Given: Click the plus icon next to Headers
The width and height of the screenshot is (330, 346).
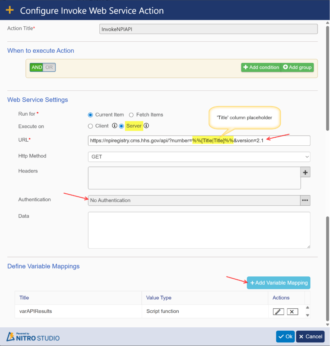Looking at the screenshot, I should pyautogui.click(x=305, y=172).
